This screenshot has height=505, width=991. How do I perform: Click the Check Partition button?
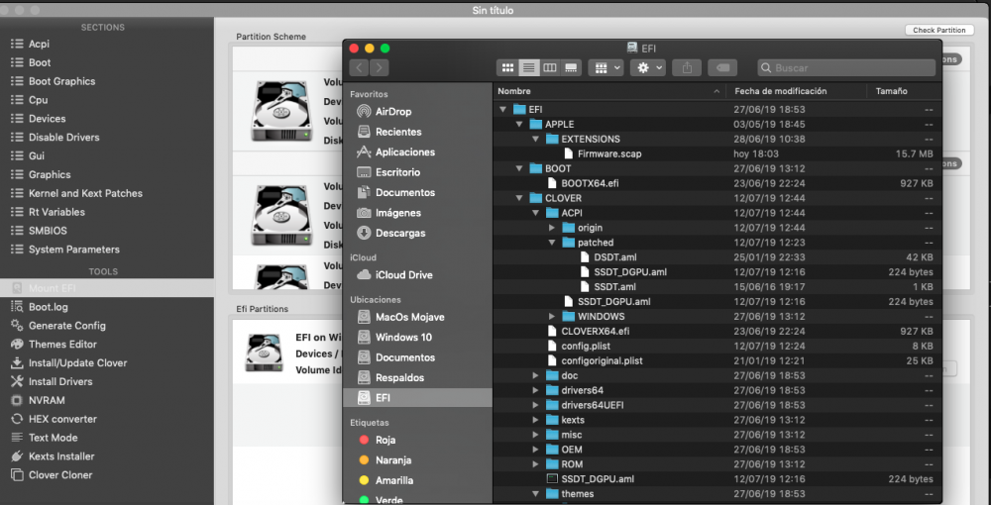pyautogui.click(x=939, y=30)
